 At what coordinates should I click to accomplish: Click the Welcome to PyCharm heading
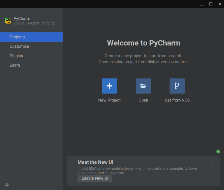coord(143,43)
